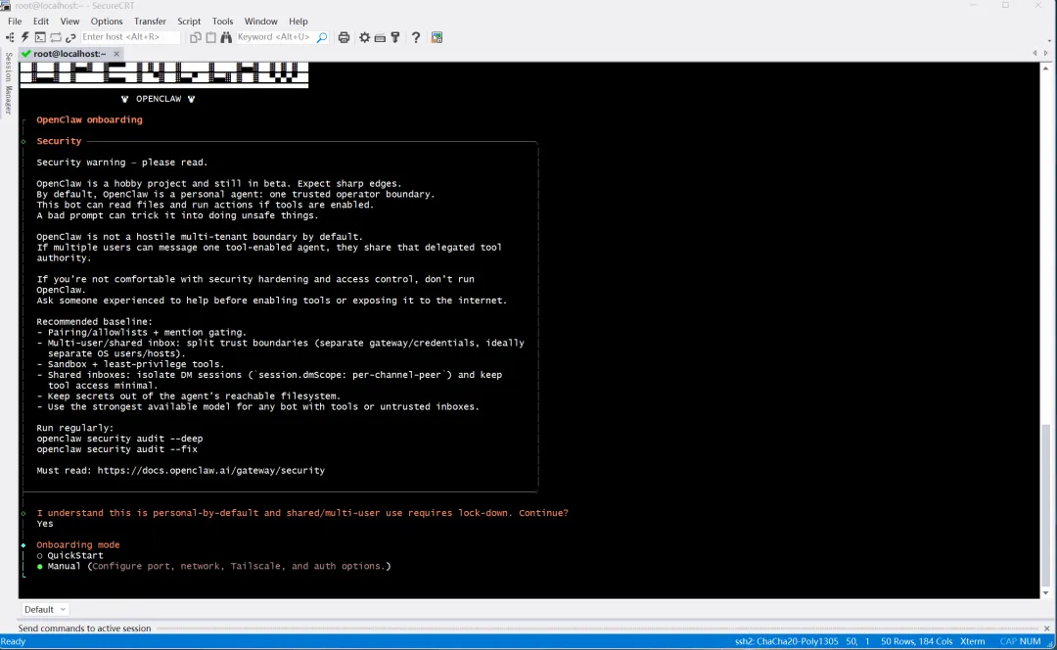Click the public key assistant icon
1057x650 pixels.
[395, 38]
